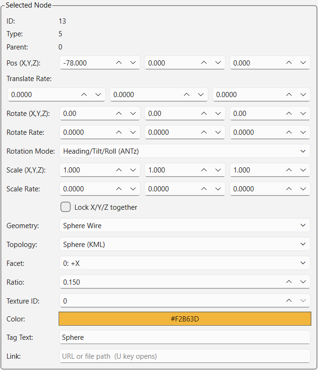Viewport: 318px width, 370px height.
Task: Increase Rotate Rate X value
Action: point(119,132)
